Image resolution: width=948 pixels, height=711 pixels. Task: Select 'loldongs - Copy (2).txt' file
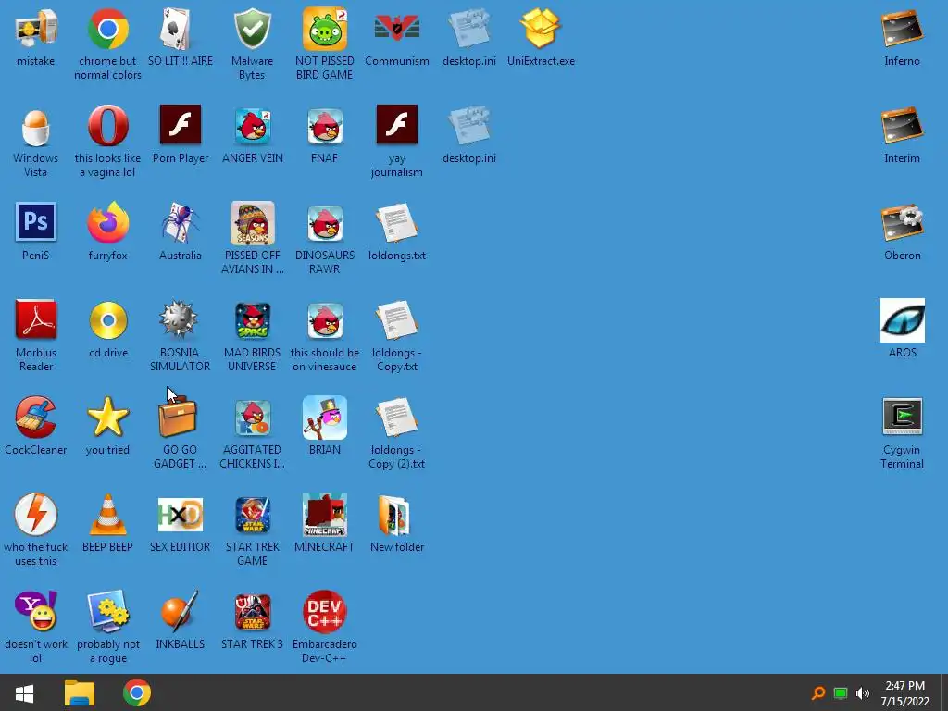pos(396,418)
